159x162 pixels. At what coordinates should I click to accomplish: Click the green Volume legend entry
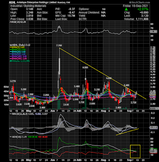pos(20,61)
